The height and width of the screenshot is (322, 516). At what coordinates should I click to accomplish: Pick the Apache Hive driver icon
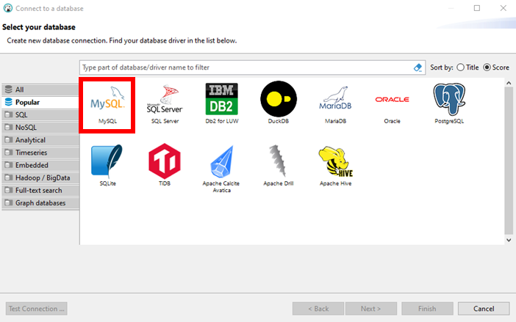click(x=335, y=166)
